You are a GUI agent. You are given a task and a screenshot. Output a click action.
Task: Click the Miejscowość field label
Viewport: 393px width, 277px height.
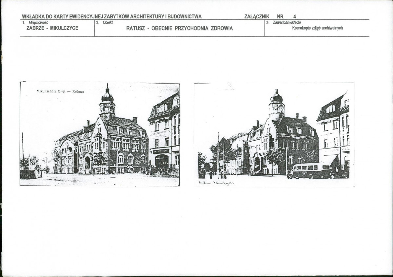[38, 23]
